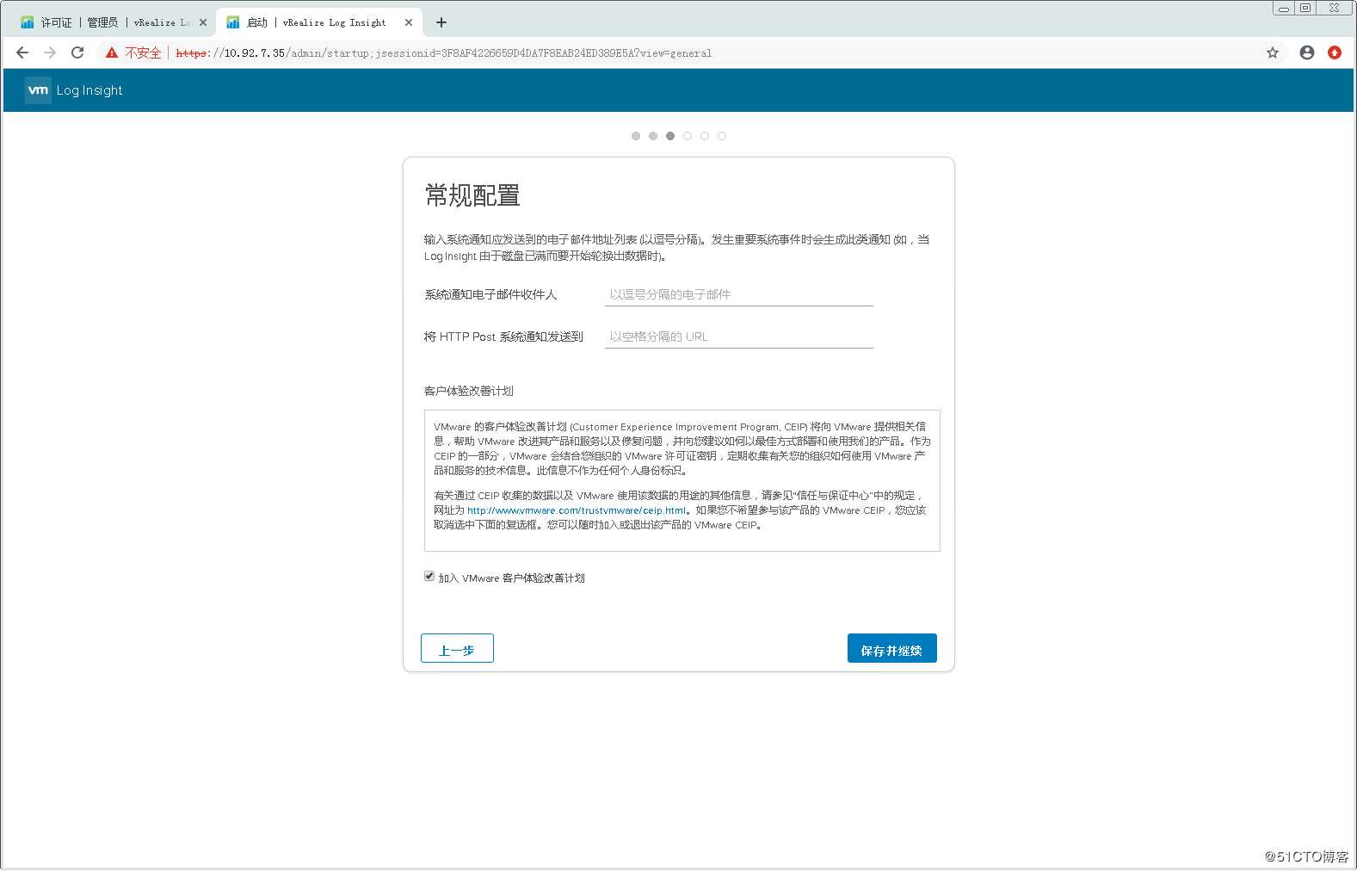Bookmark this page with the star icon
The width and height of the screenshot is (1357, 871).
tap(1273, 53)
